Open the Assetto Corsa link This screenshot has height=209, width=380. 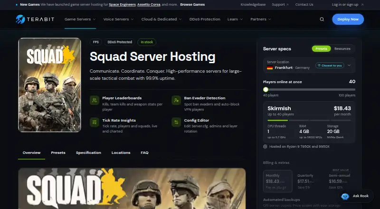149,5
